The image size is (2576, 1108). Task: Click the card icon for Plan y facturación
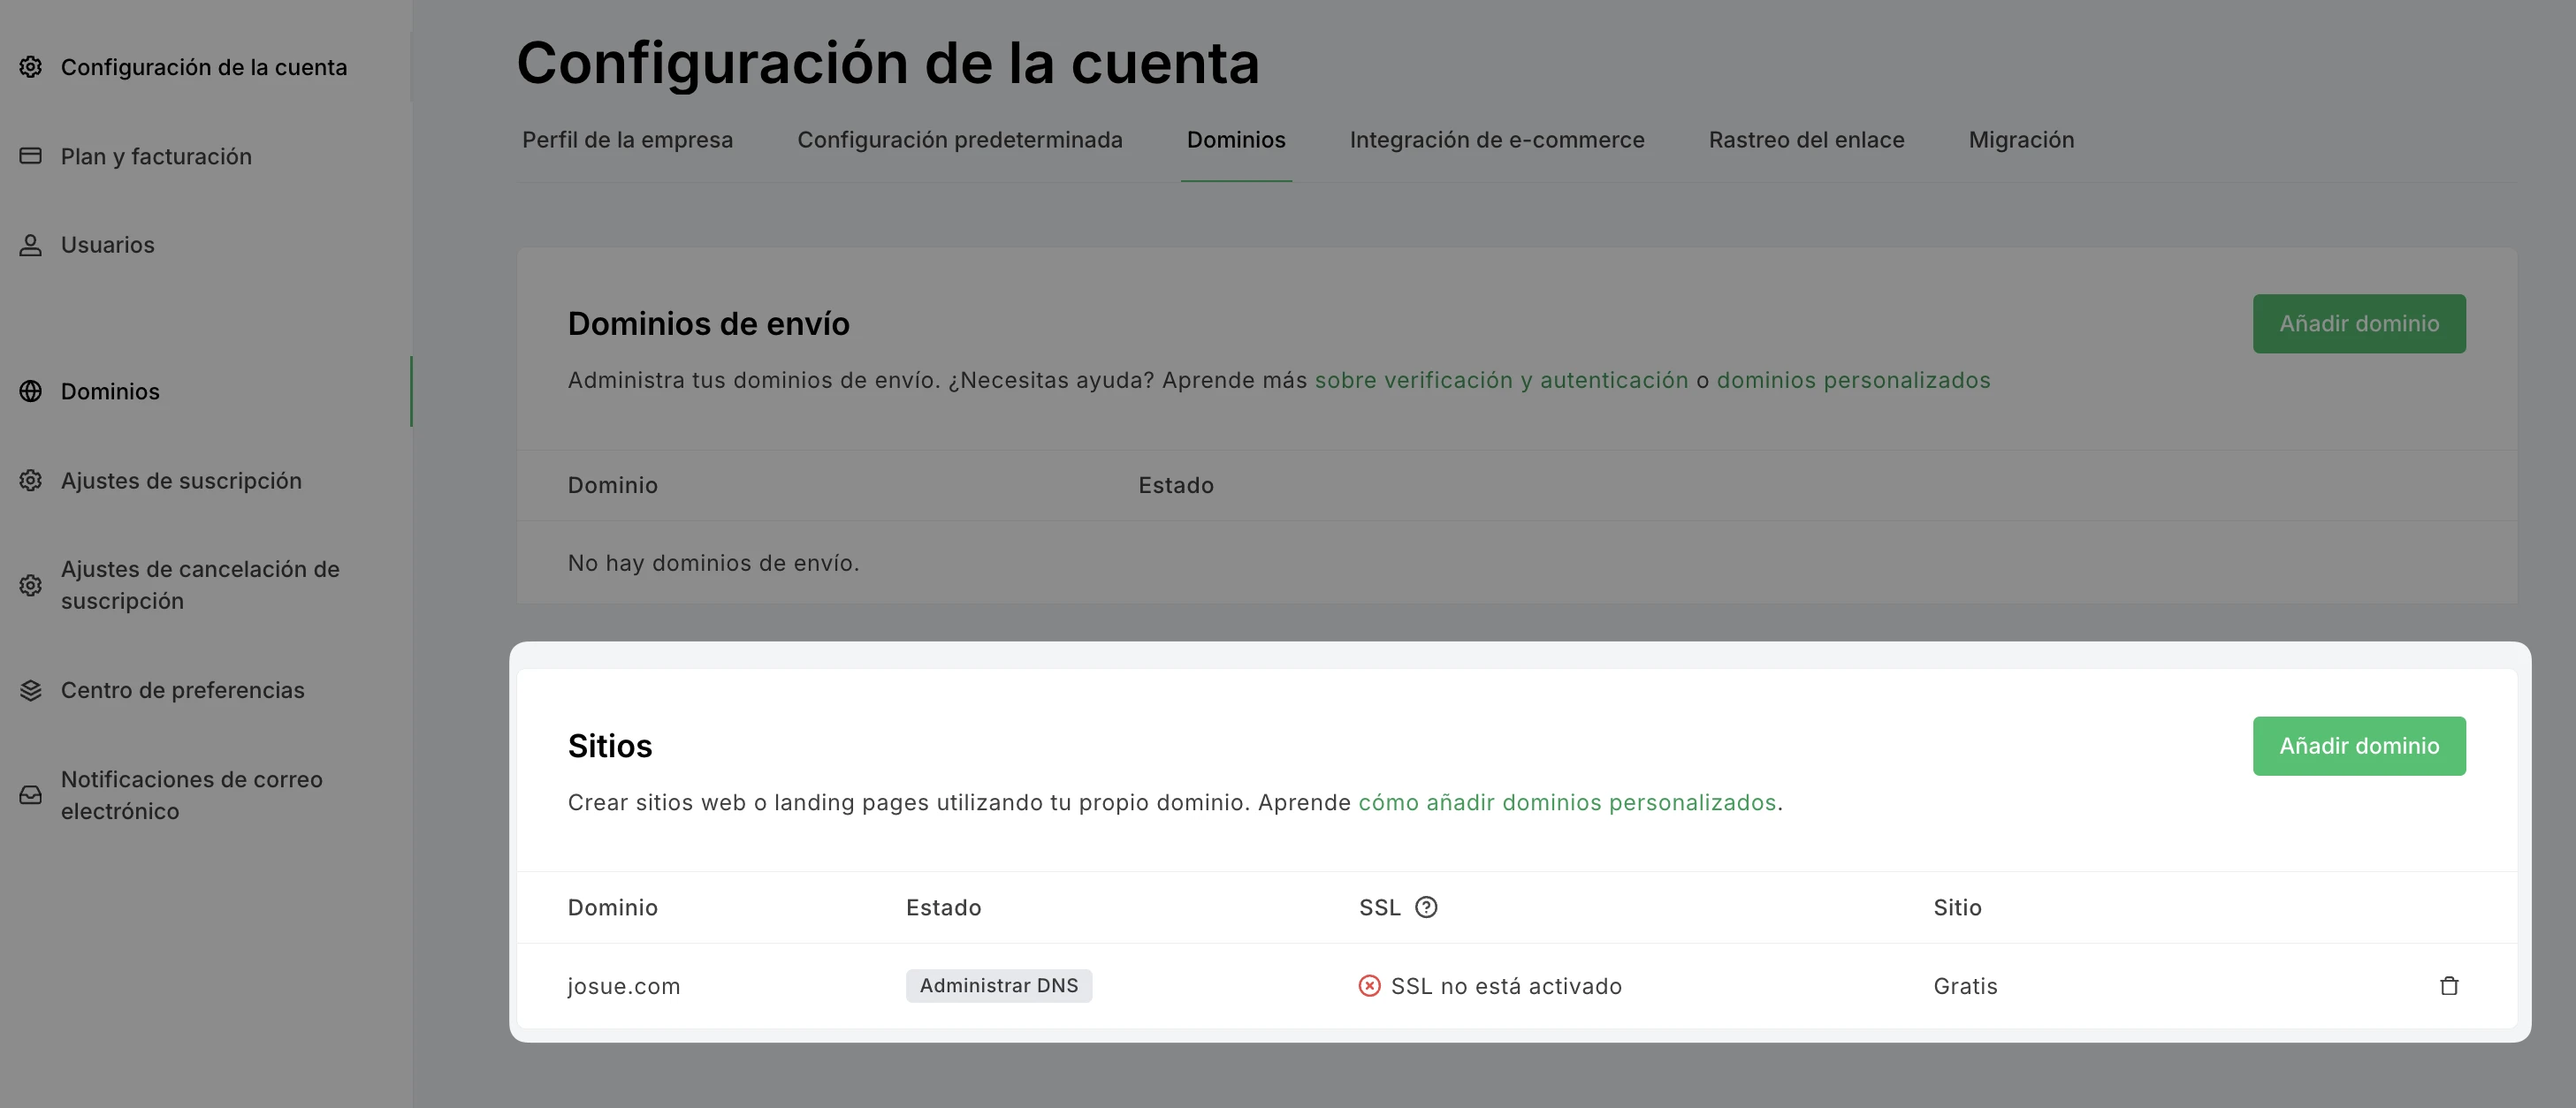31,156
